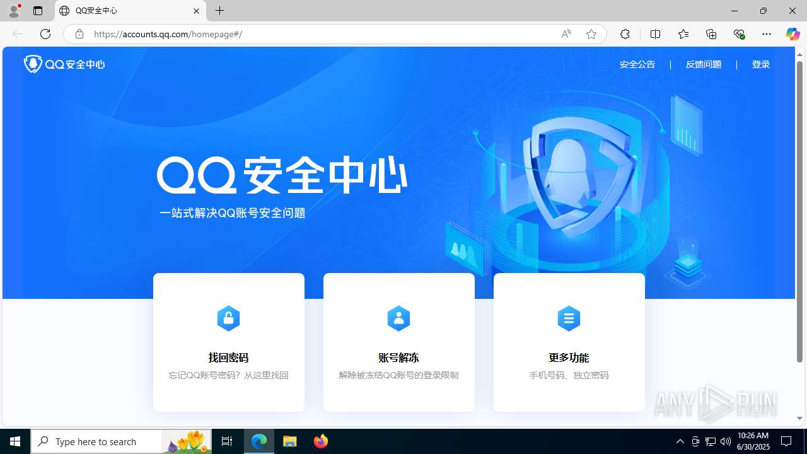Click the scrollbar down arrow
Image resolution: width=807 pixels, height=454 pixels.
tap(799, 418)
